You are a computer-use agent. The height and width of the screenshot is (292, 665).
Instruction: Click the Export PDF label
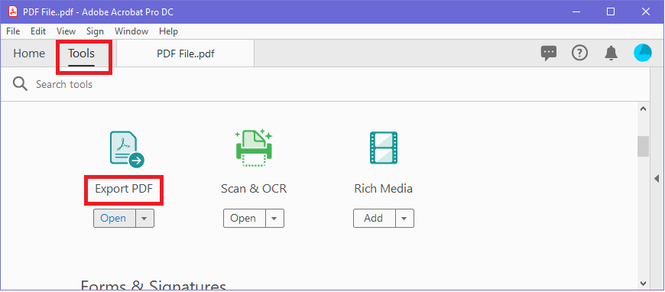point(124,189)
